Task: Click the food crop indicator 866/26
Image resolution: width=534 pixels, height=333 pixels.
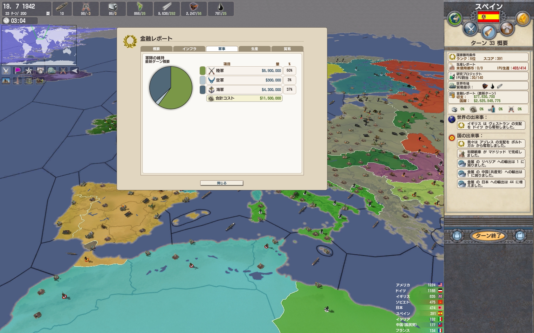Action: click(140, 9)
